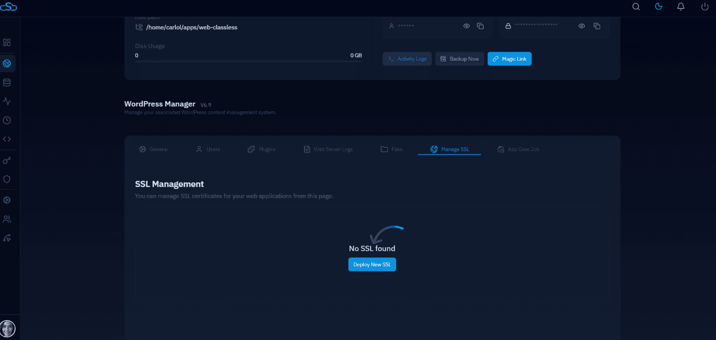
Task: Click the "0 GB" disk usage value
Action: pos(356,55)
